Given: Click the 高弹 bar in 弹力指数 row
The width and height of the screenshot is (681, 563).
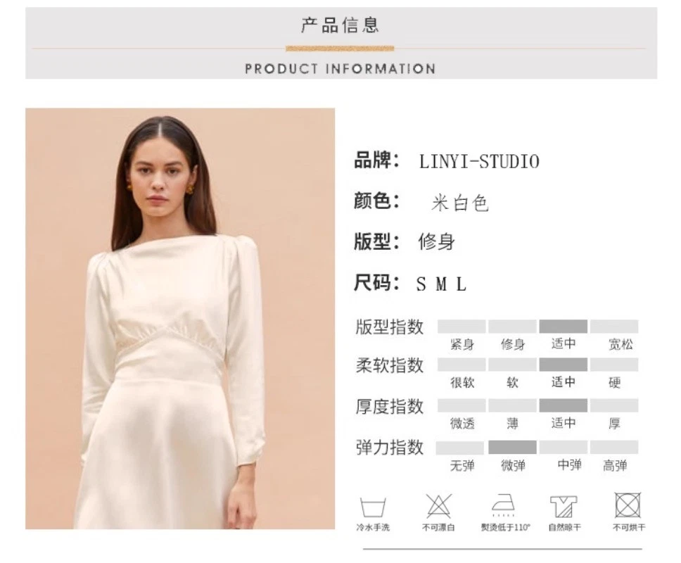Looking at the screenshot, I should [x=614, y=447].
